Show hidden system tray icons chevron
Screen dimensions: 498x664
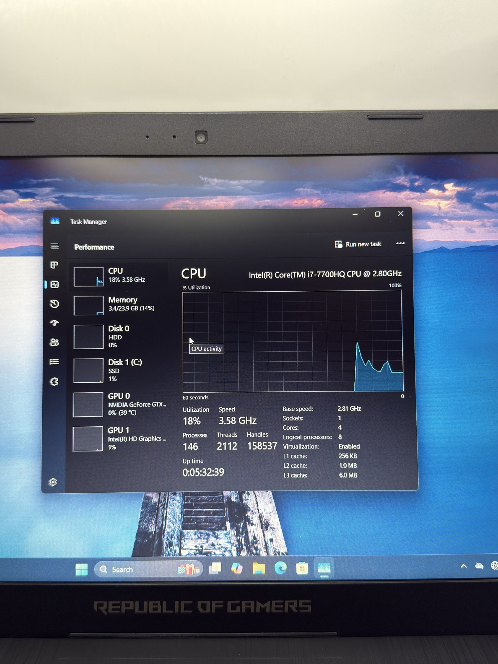463,566
